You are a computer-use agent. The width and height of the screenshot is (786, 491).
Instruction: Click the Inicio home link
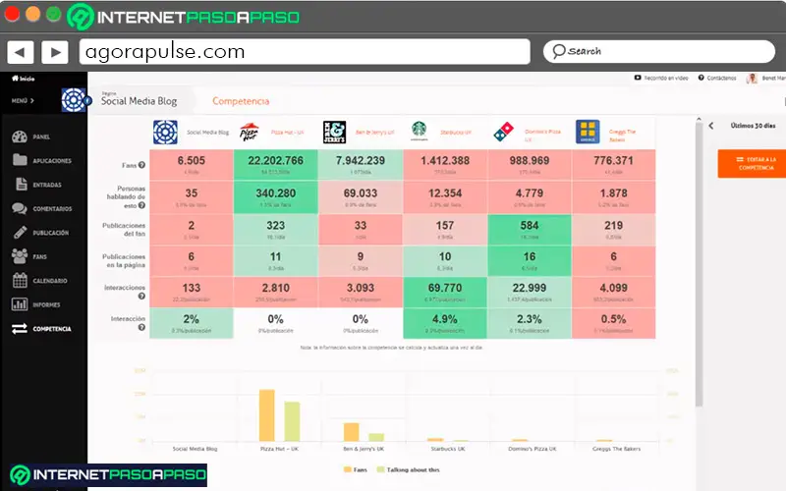[23, 79]
